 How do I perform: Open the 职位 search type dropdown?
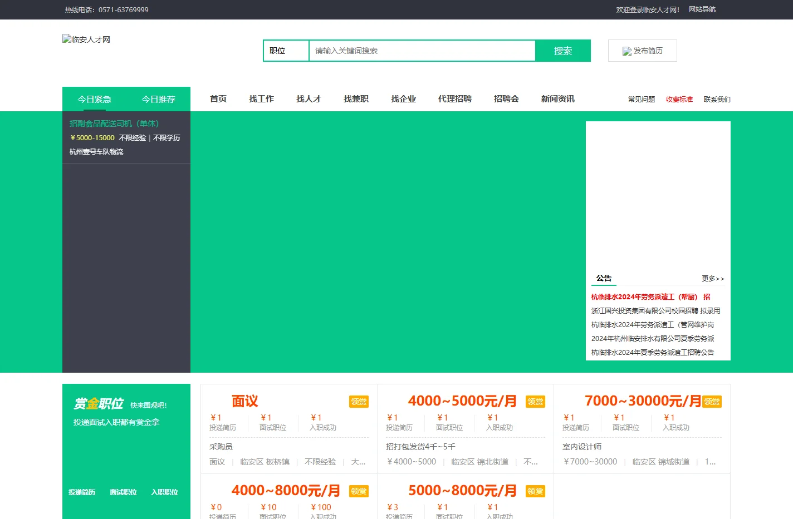[286, 51]
